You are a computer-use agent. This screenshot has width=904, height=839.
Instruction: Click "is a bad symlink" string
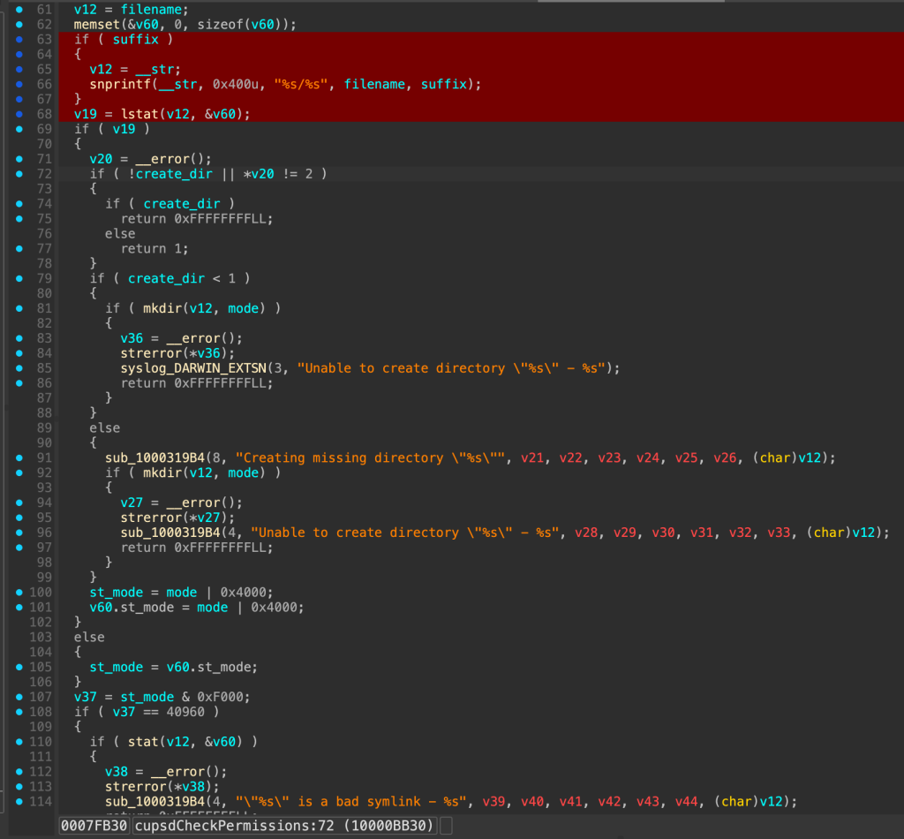tap(350, 802)
